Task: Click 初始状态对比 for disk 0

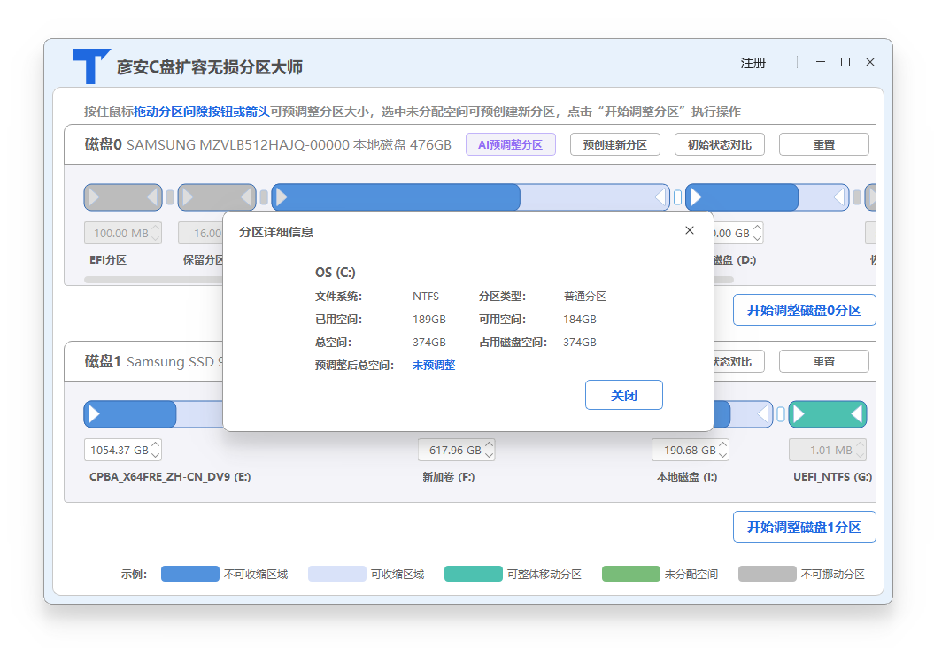Action: coord(720,144)
